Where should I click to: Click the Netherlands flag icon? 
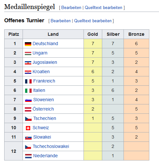28,156
